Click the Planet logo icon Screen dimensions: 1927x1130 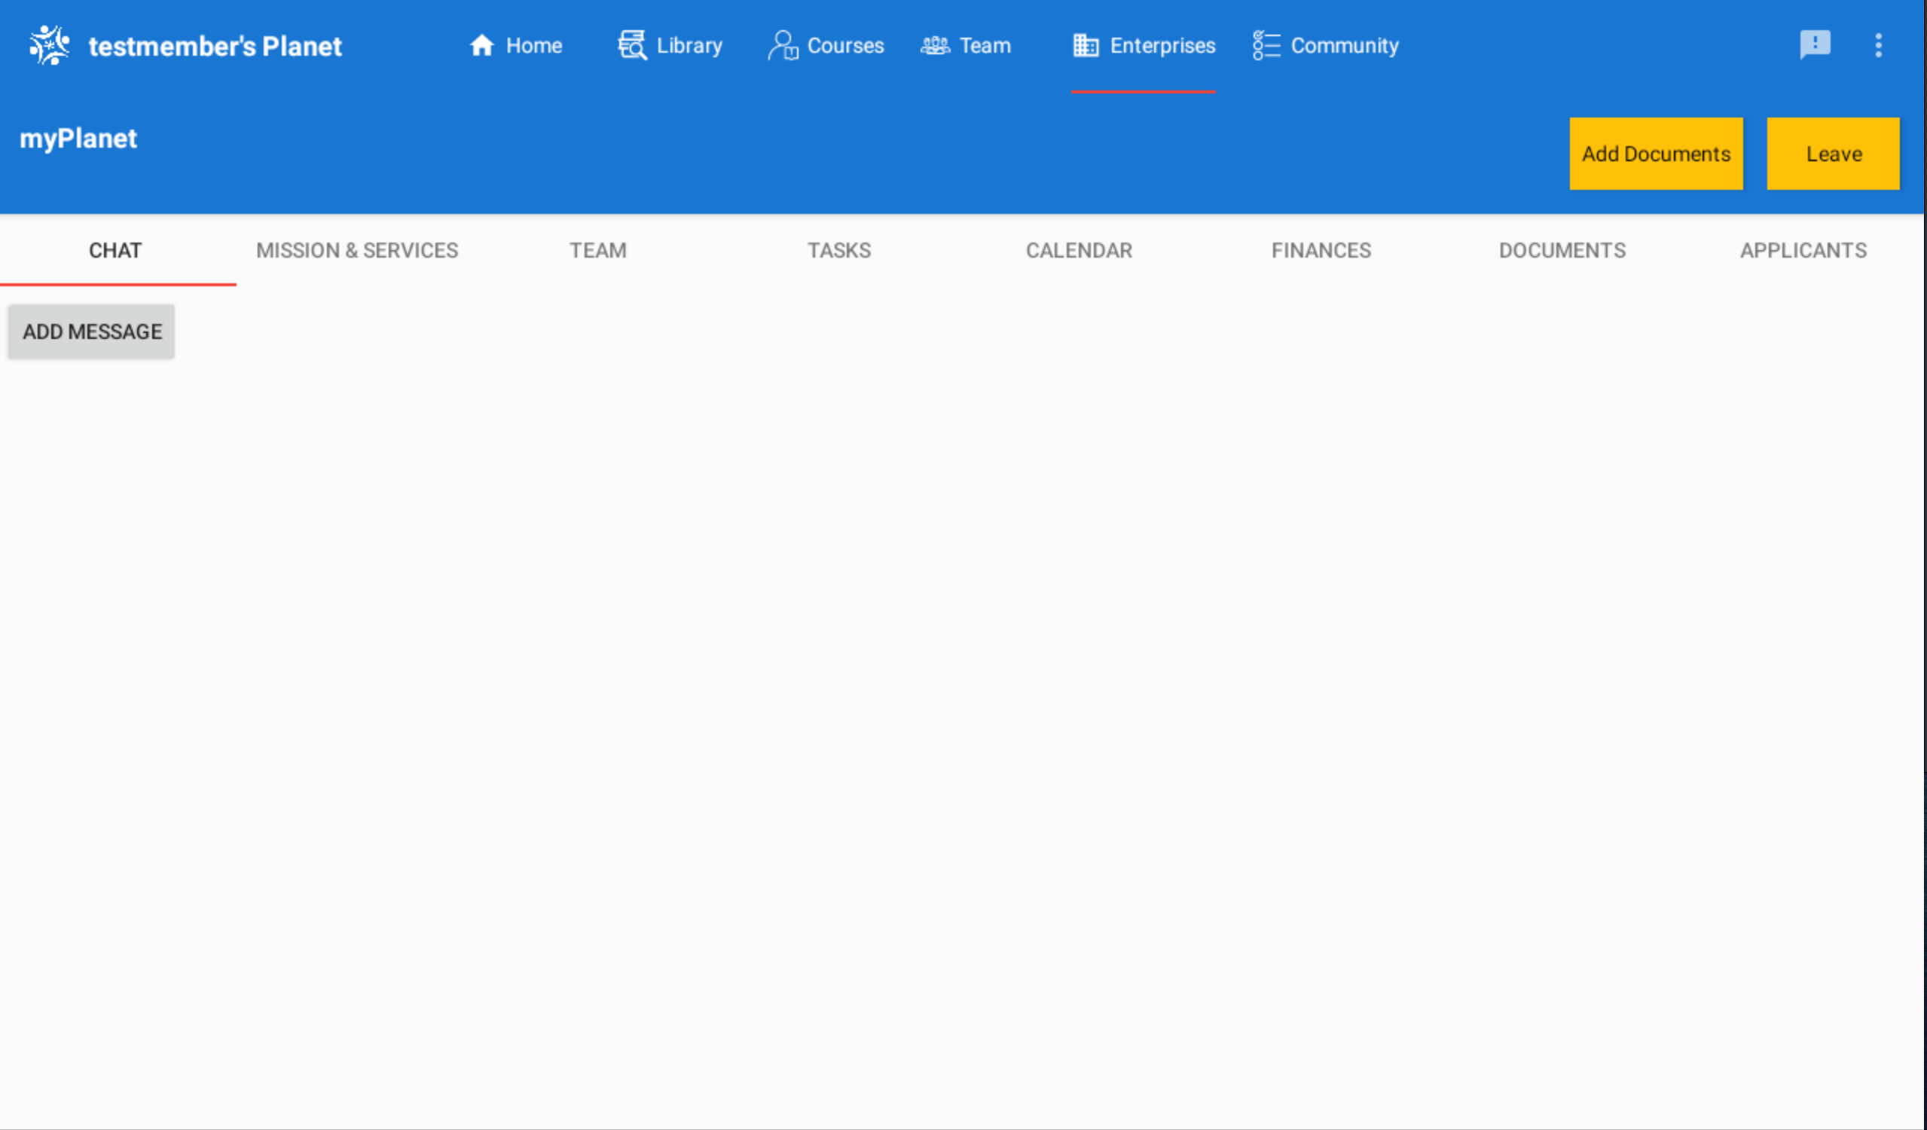tap(49, 46)
